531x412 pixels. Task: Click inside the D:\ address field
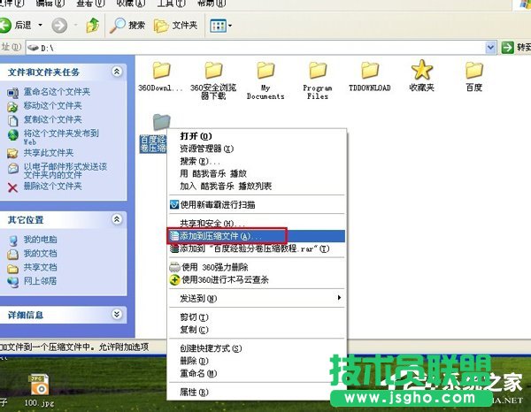coord(257,47)
